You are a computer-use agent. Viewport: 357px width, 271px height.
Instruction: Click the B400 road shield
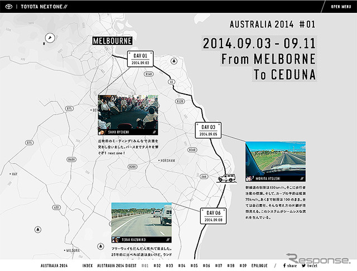point(71,160)
